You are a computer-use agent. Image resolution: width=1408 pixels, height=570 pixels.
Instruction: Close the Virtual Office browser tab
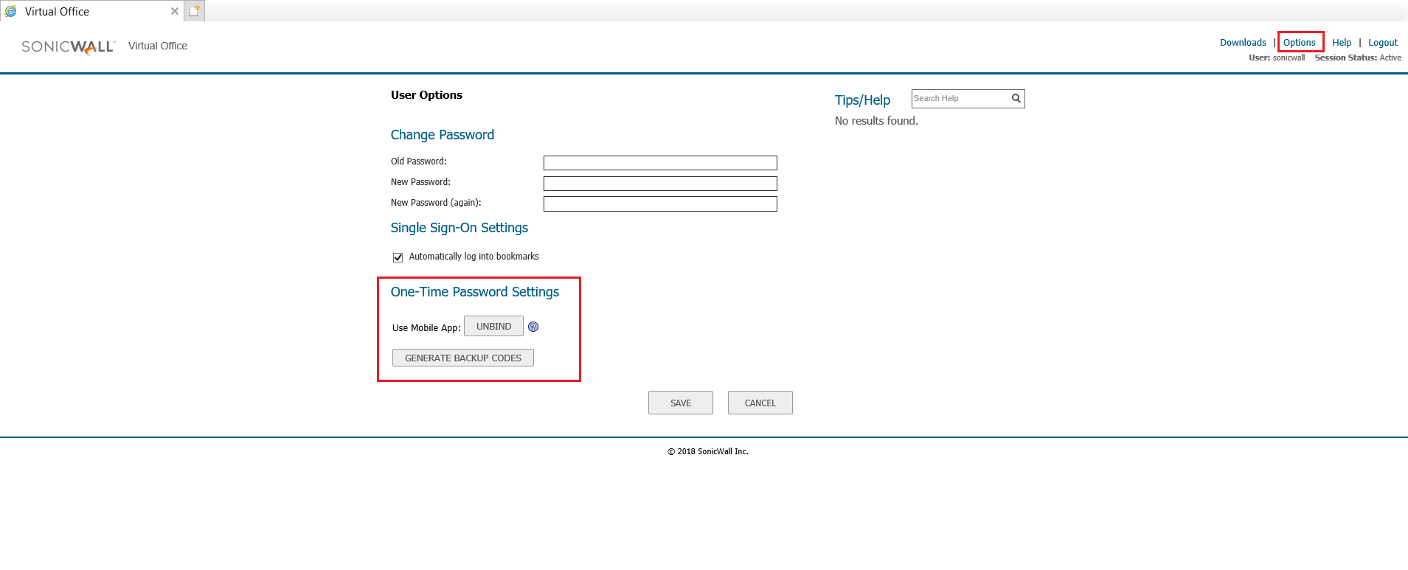tap(175, 11)
